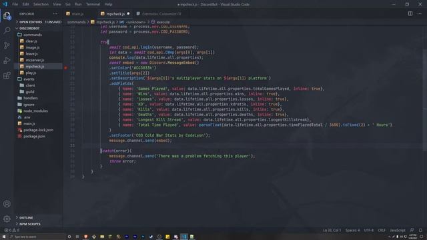
Task: Click the commands breadcrumb segment
Action: click(76, 22)
